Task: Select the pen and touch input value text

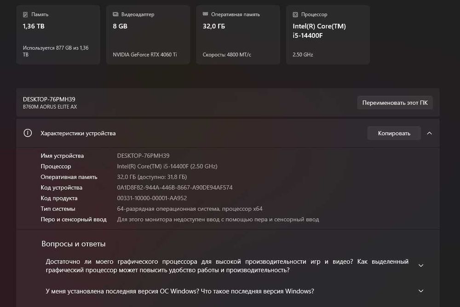Action: [x=218, y=219]
